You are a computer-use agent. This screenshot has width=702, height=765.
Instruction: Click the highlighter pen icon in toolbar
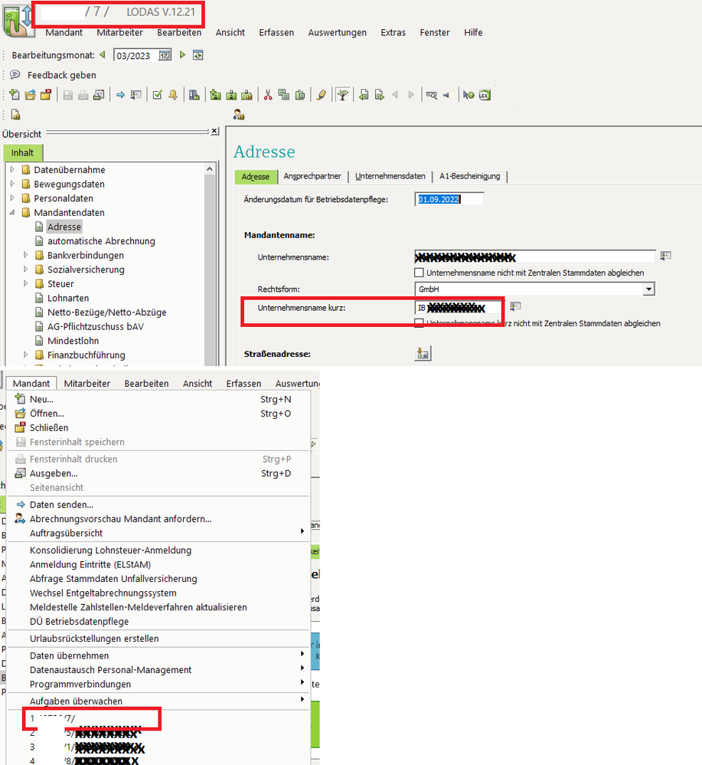pos(322,95)
